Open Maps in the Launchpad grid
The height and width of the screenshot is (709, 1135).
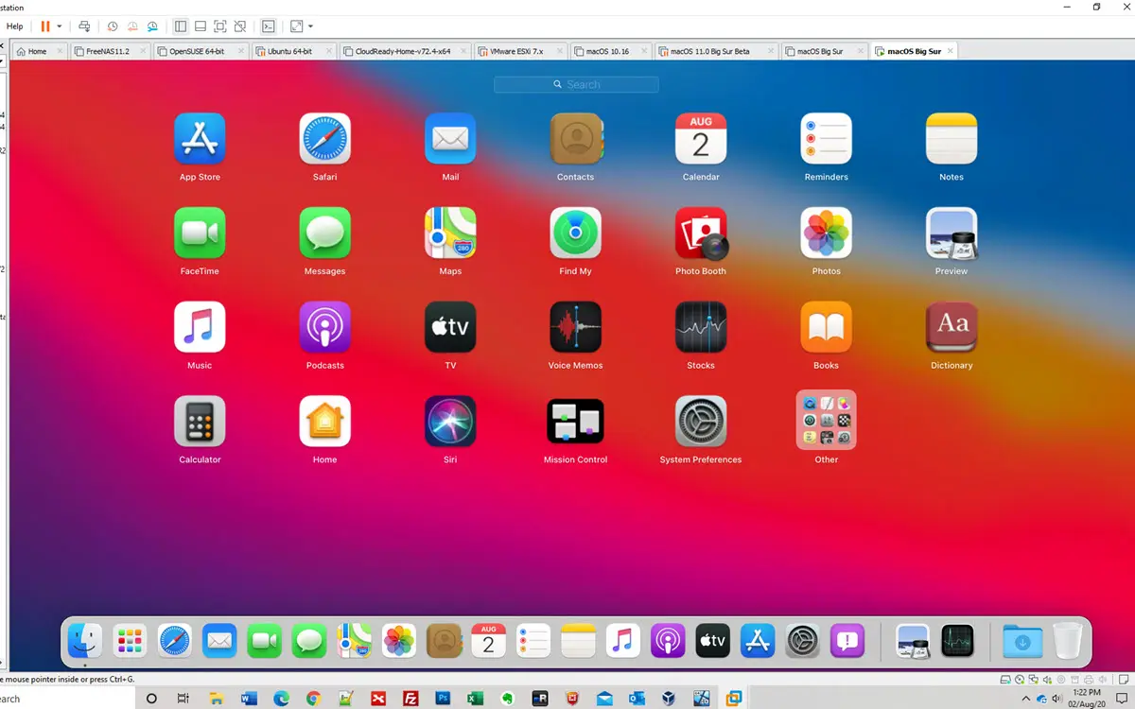pos(450,233)
